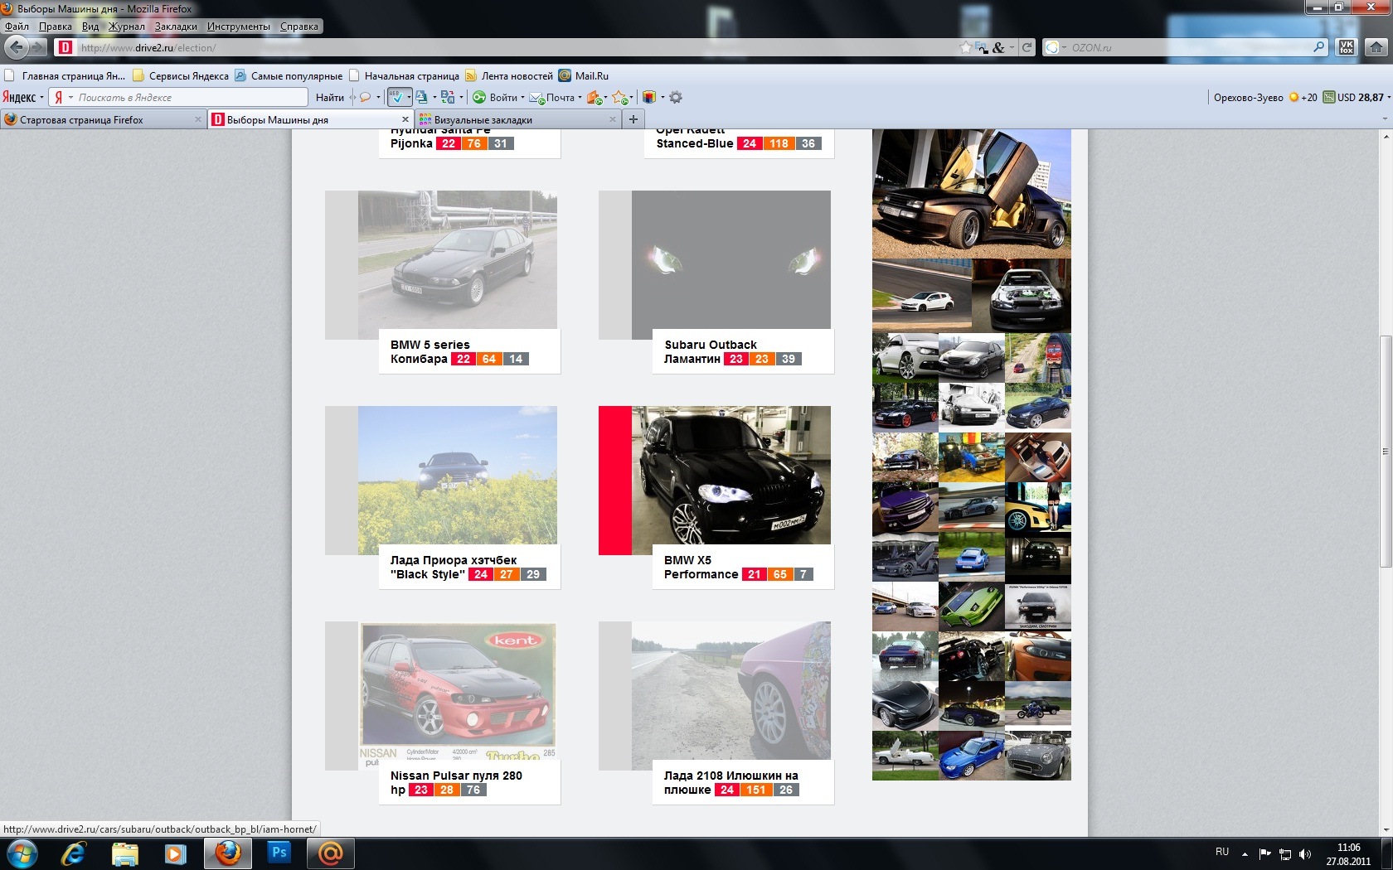Show hidden tray icons arrow
The width and height of the screenshot is (1393, 870).
click(1245, 854)
